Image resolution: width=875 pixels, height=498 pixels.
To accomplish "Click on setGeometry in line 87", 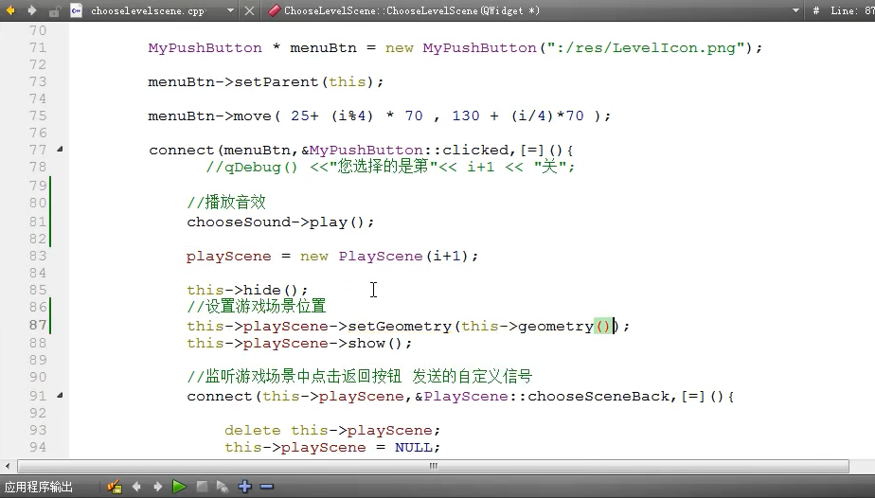I will coord(400,326).
